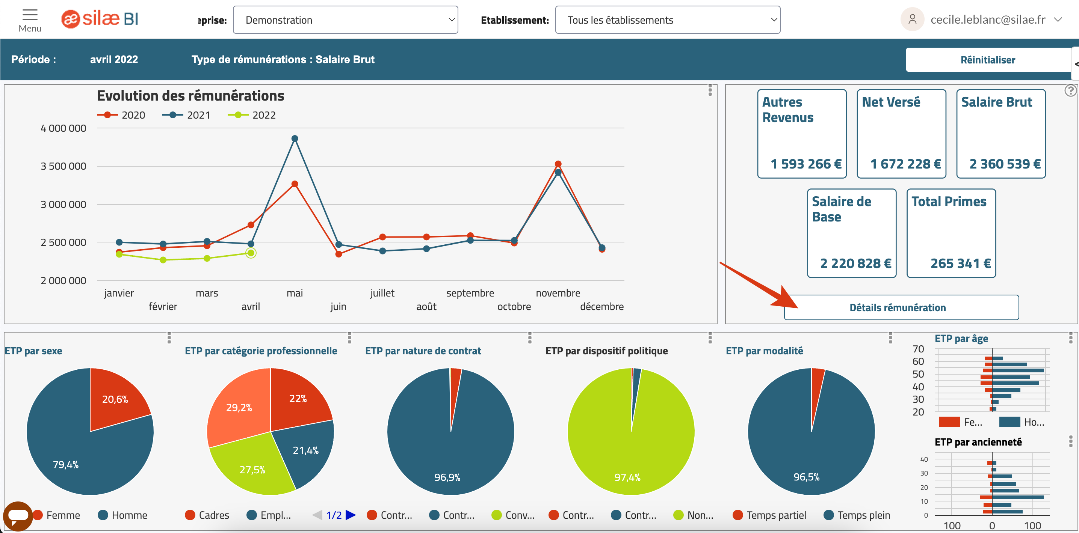Select the Salaire Brut card
This screenshot has height=533, width=1079.
click(x=1001, y=134)
